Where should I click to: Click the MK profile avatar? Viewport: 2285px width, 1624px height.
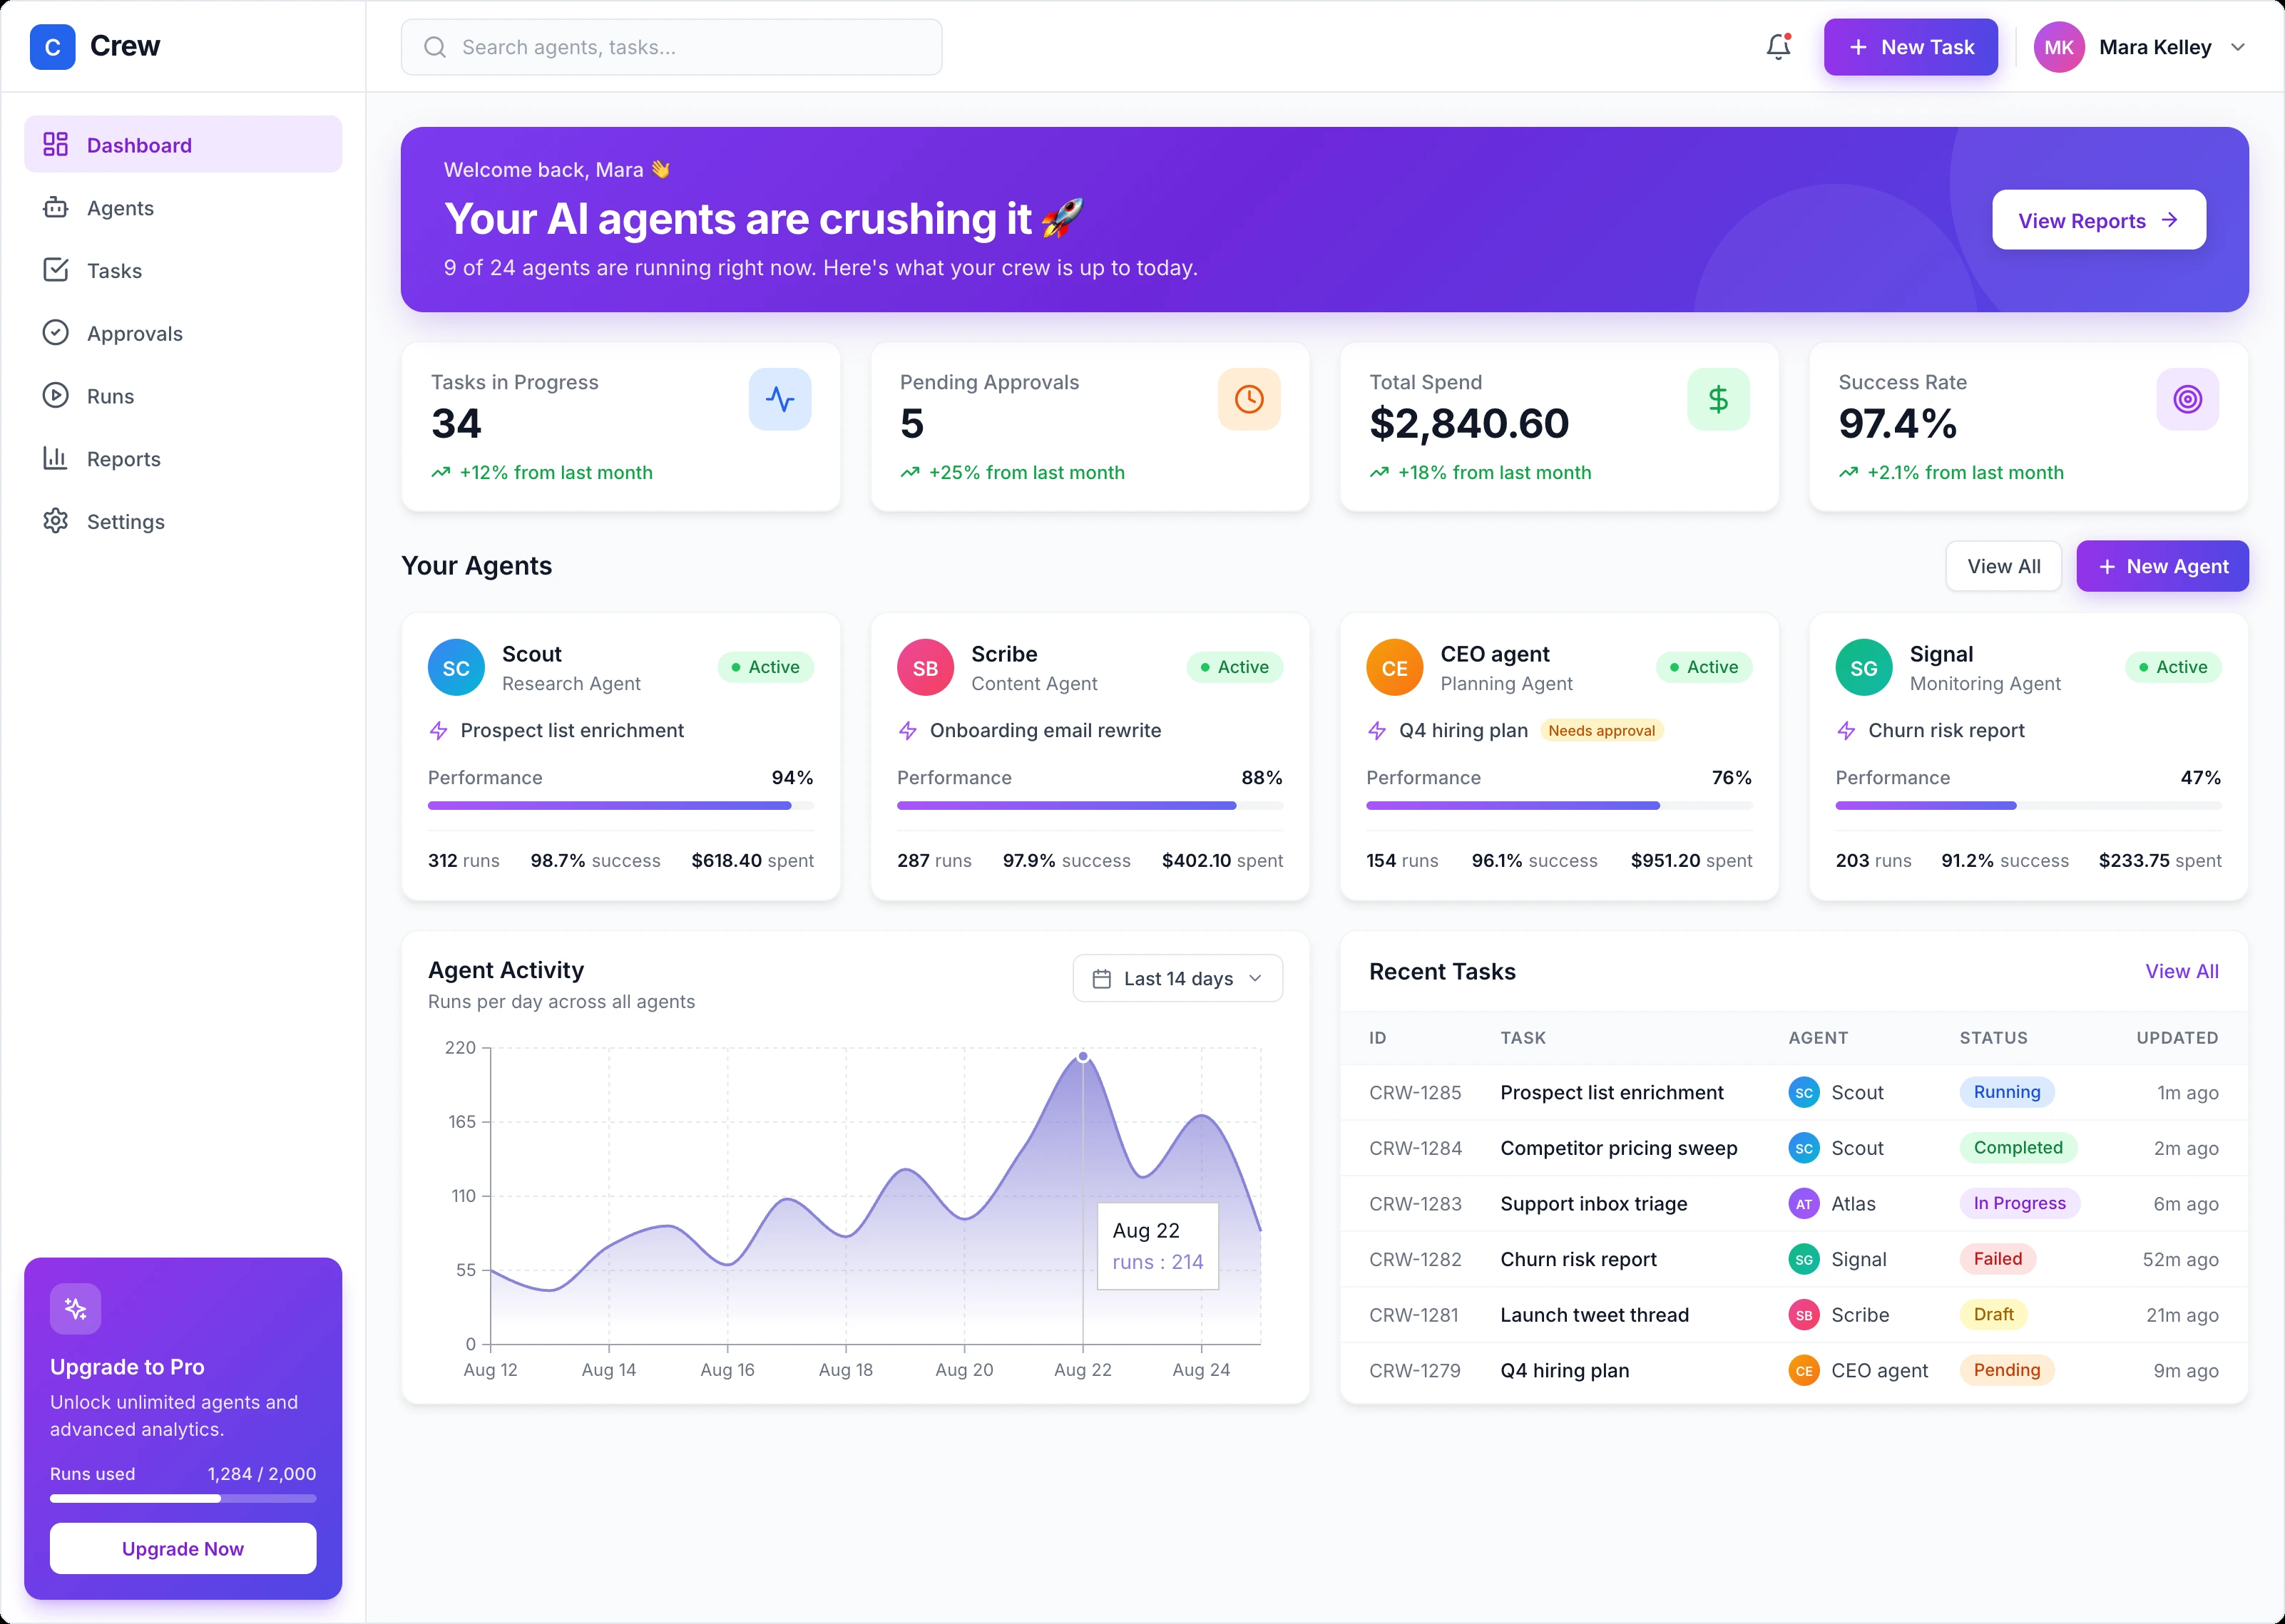[2059, 47]
